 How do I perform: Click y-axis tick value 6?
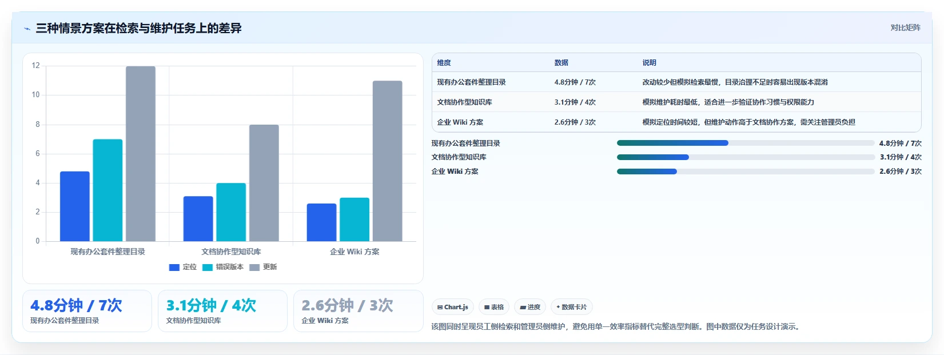point(38,154)
